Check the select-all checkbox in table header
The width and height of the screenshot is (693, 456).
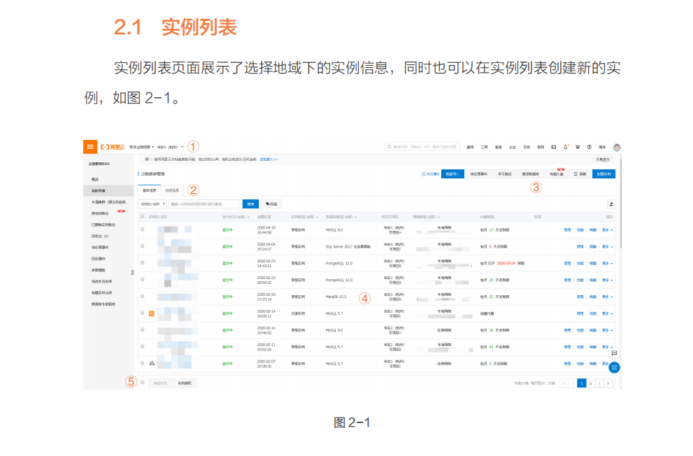coord(143,216)
